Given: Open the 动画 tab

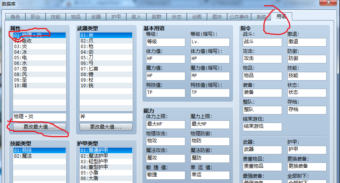Looking at the screenshot, I should tap(197, 17).
